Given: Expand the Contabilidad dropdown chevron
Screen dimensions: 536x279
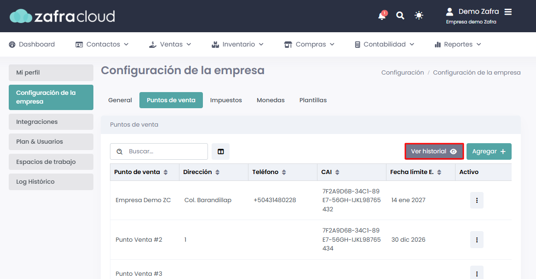Looking at the screenshot, I should click(x=412, y=45).
